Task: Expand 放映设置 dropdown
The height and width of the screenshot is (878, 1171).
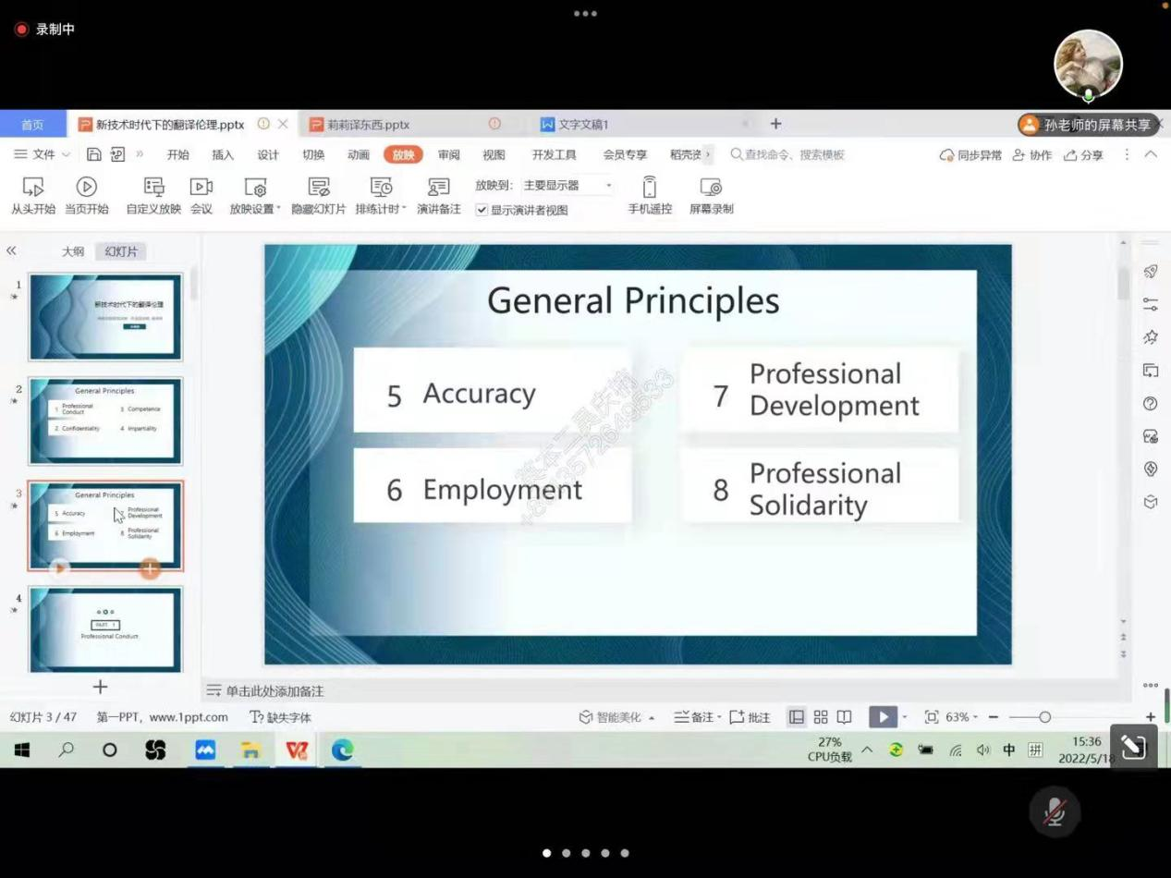Action: 255,209
